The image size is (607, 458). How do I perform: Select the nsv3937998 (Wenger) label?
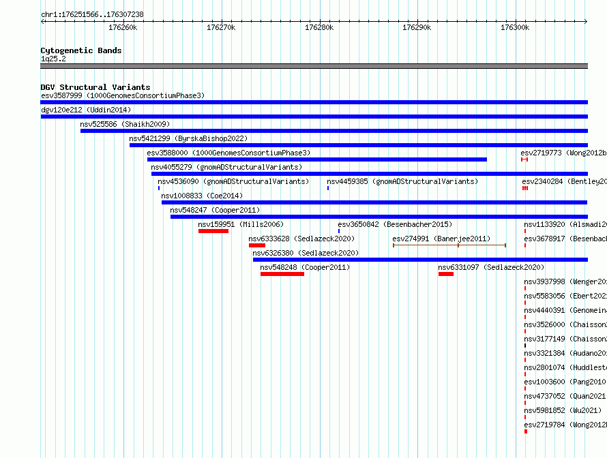pyautogui.click(x=565, y=281)
